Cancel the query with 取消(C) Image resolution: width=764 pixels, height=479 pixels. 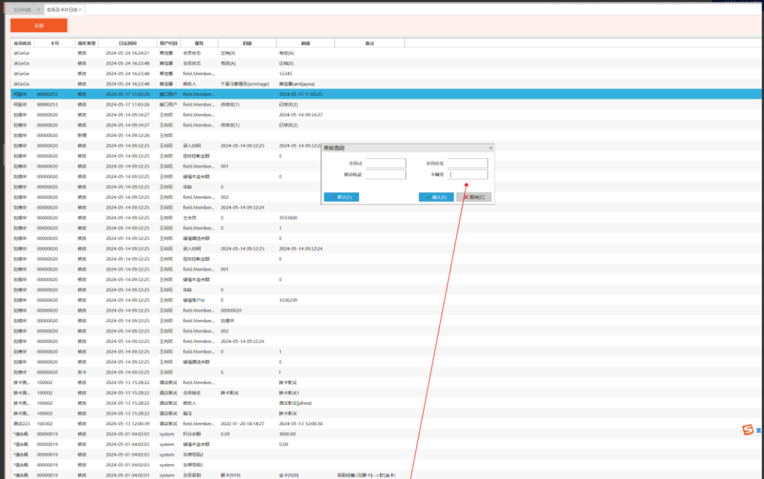(474, 197)
